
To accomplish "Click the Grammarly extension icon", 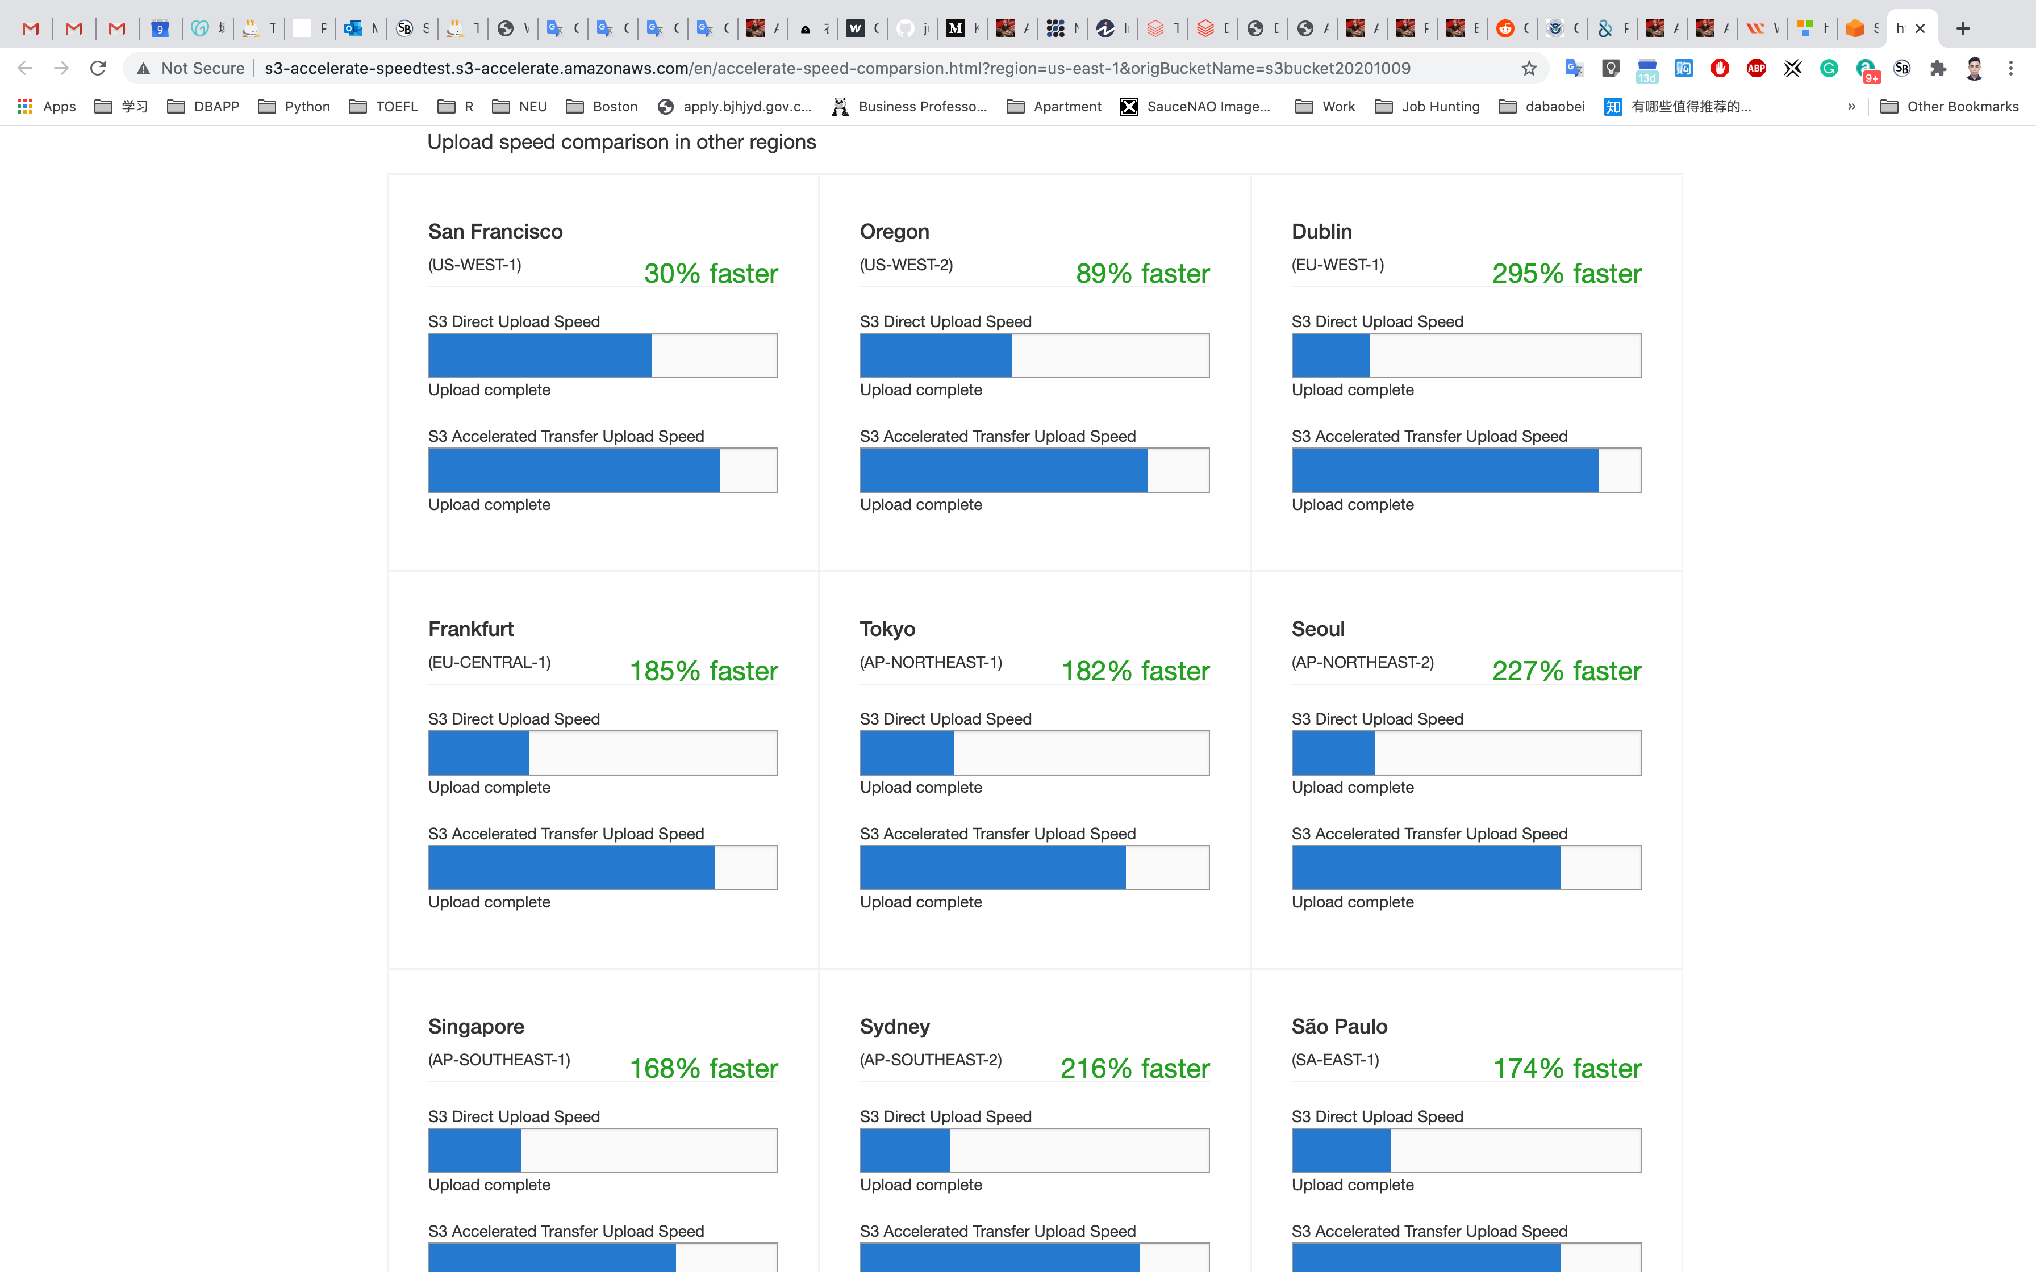I will (1829, 68).
